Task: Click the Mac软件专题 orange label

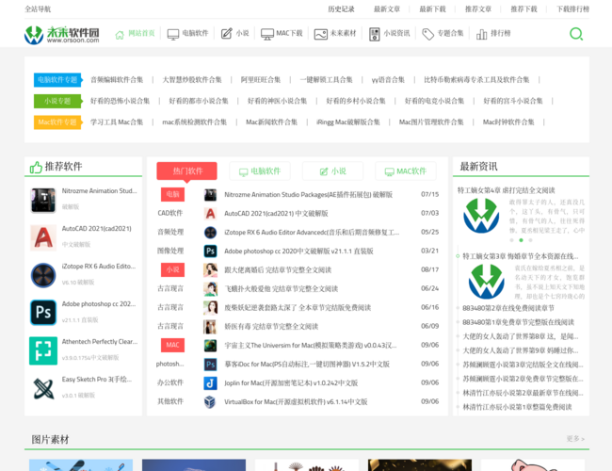Action: tap(57, 122)
